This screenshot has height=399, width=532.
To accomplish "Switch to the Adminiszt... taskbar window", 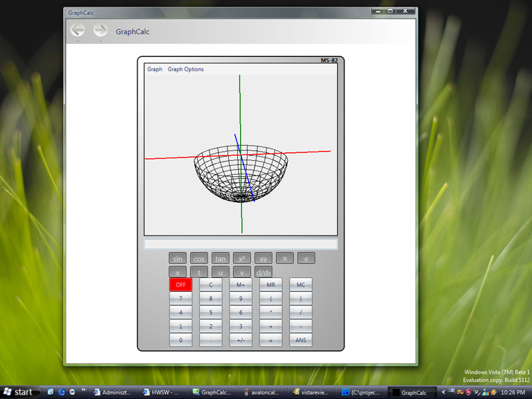I will (x=114, y=392).
